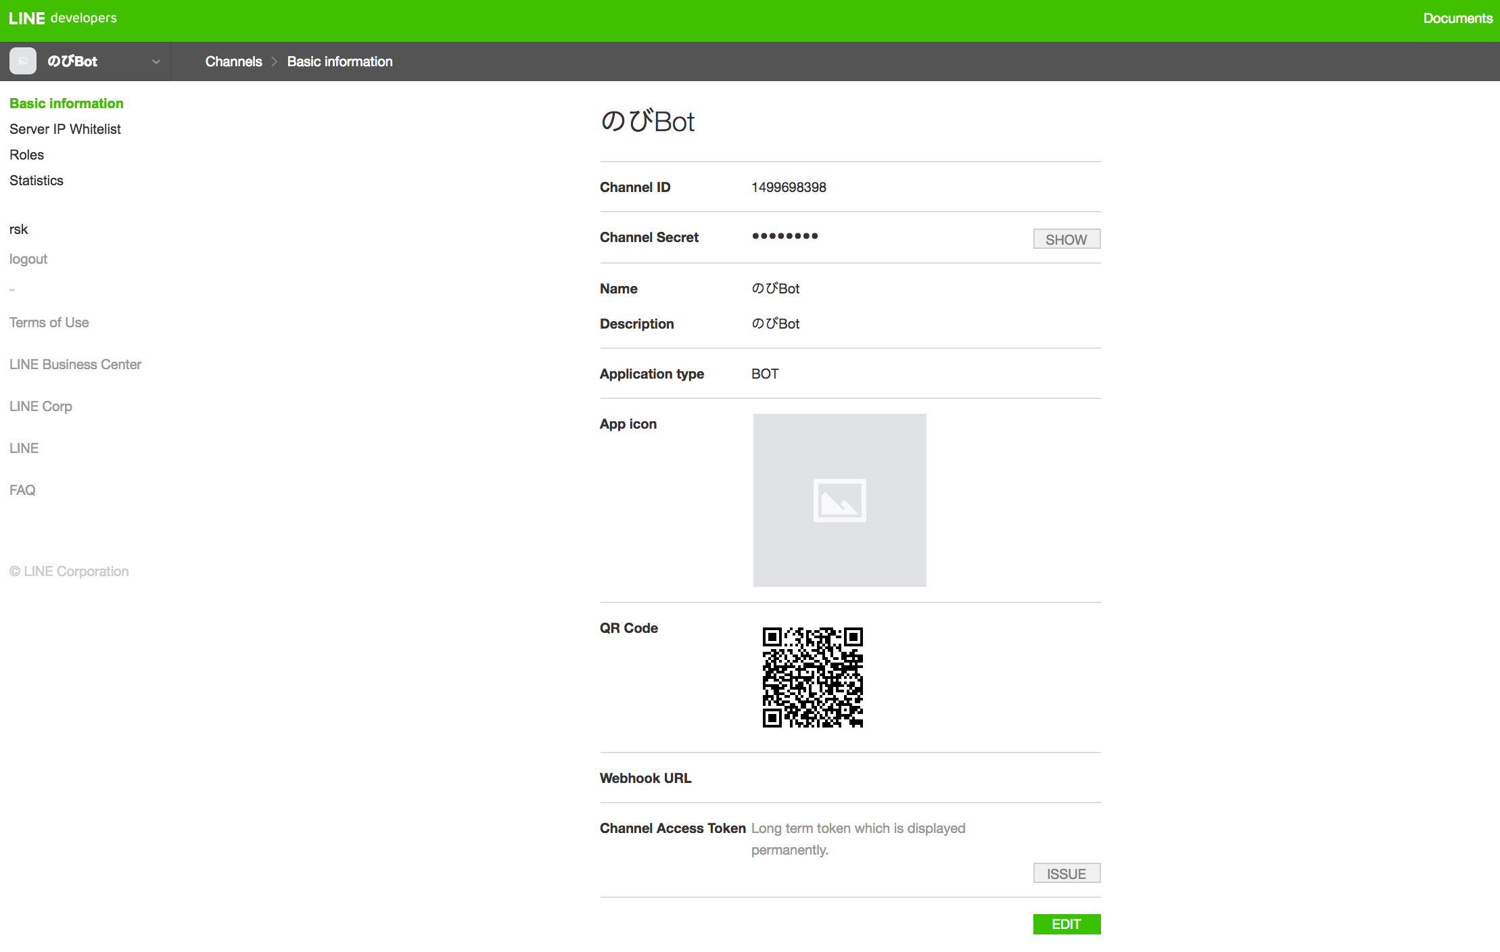
Task: Select Basic information in the breadcrumb
Action: point(339,62)
